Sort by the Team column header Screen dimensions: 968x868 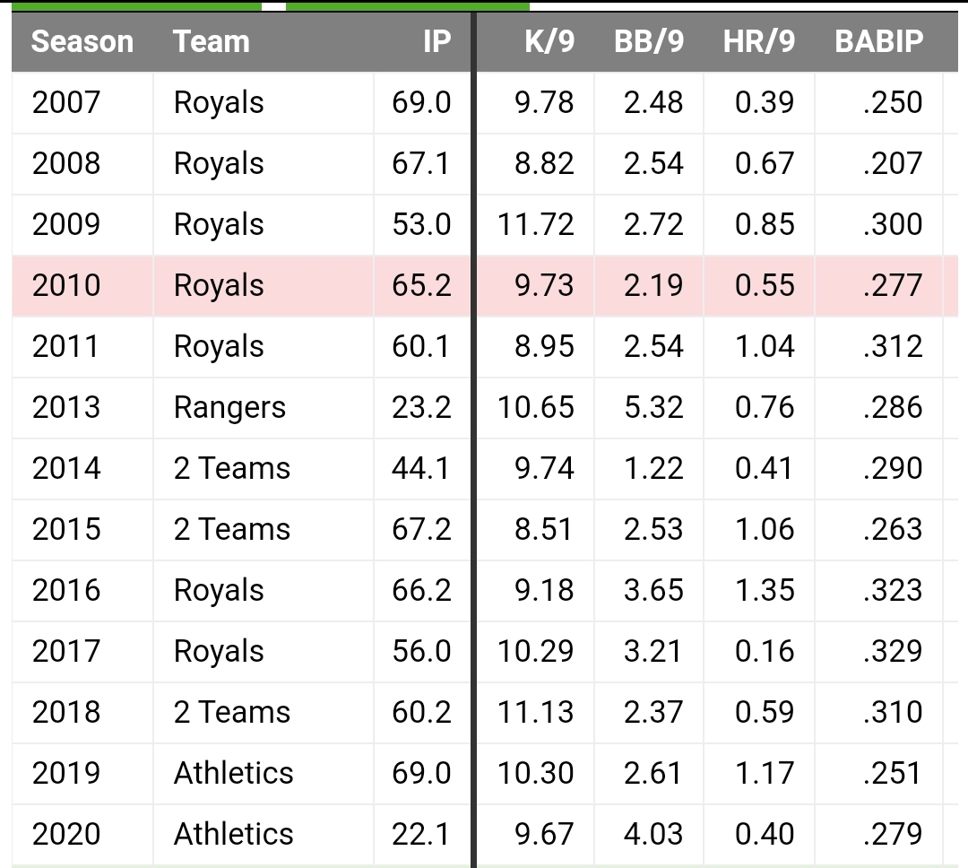(x=212, y=42)
